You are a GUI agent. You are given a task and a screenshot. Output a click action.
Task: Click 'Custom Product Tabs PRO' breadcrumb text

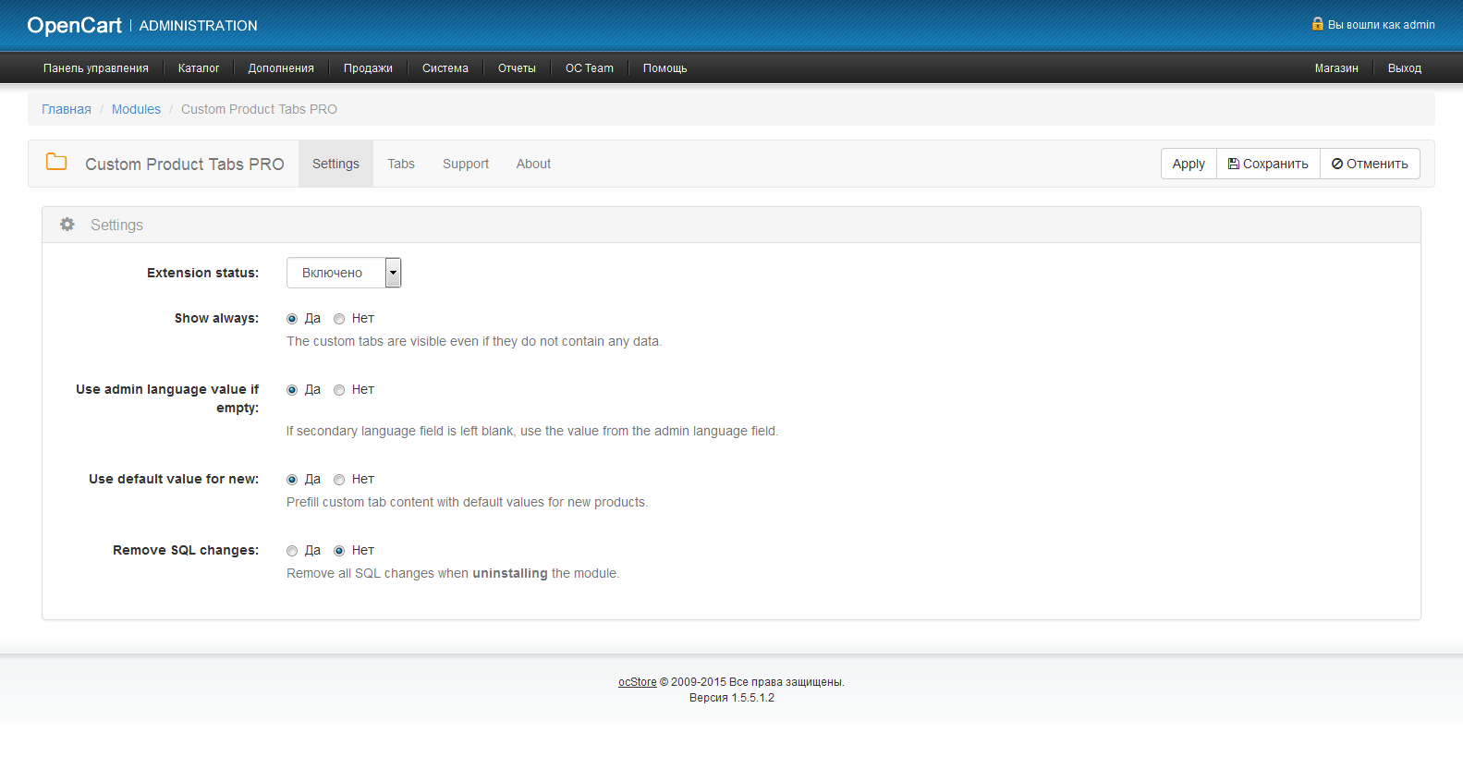pos(259,109)
